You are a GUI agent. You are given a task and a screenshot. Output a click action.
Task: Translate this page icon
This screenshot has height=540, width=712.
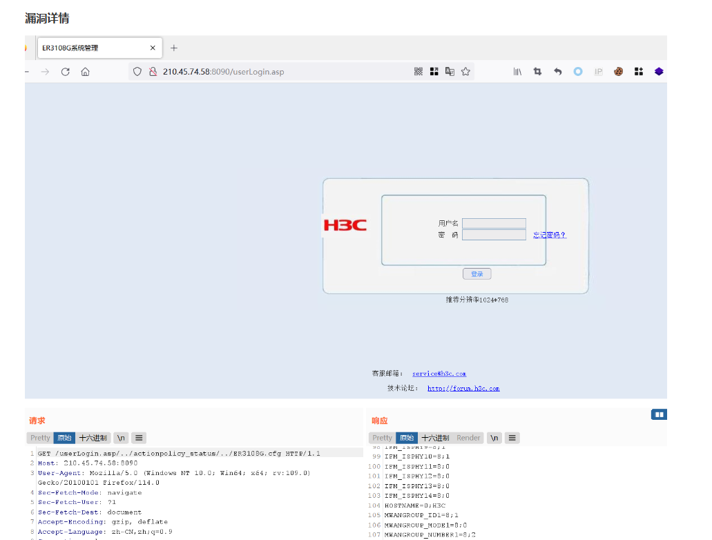[x=450, y=71]
